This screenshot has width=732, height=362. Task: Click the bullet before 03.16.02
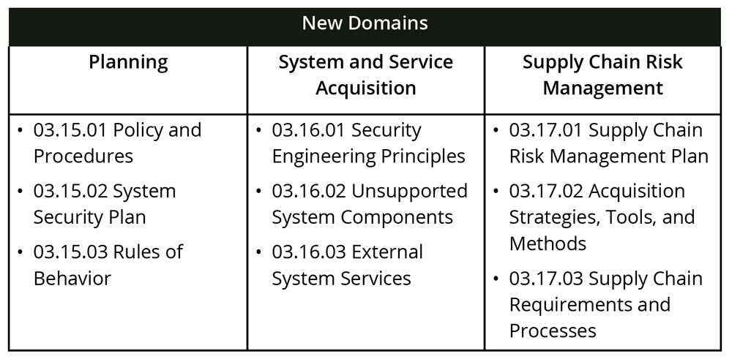(258, 192)
